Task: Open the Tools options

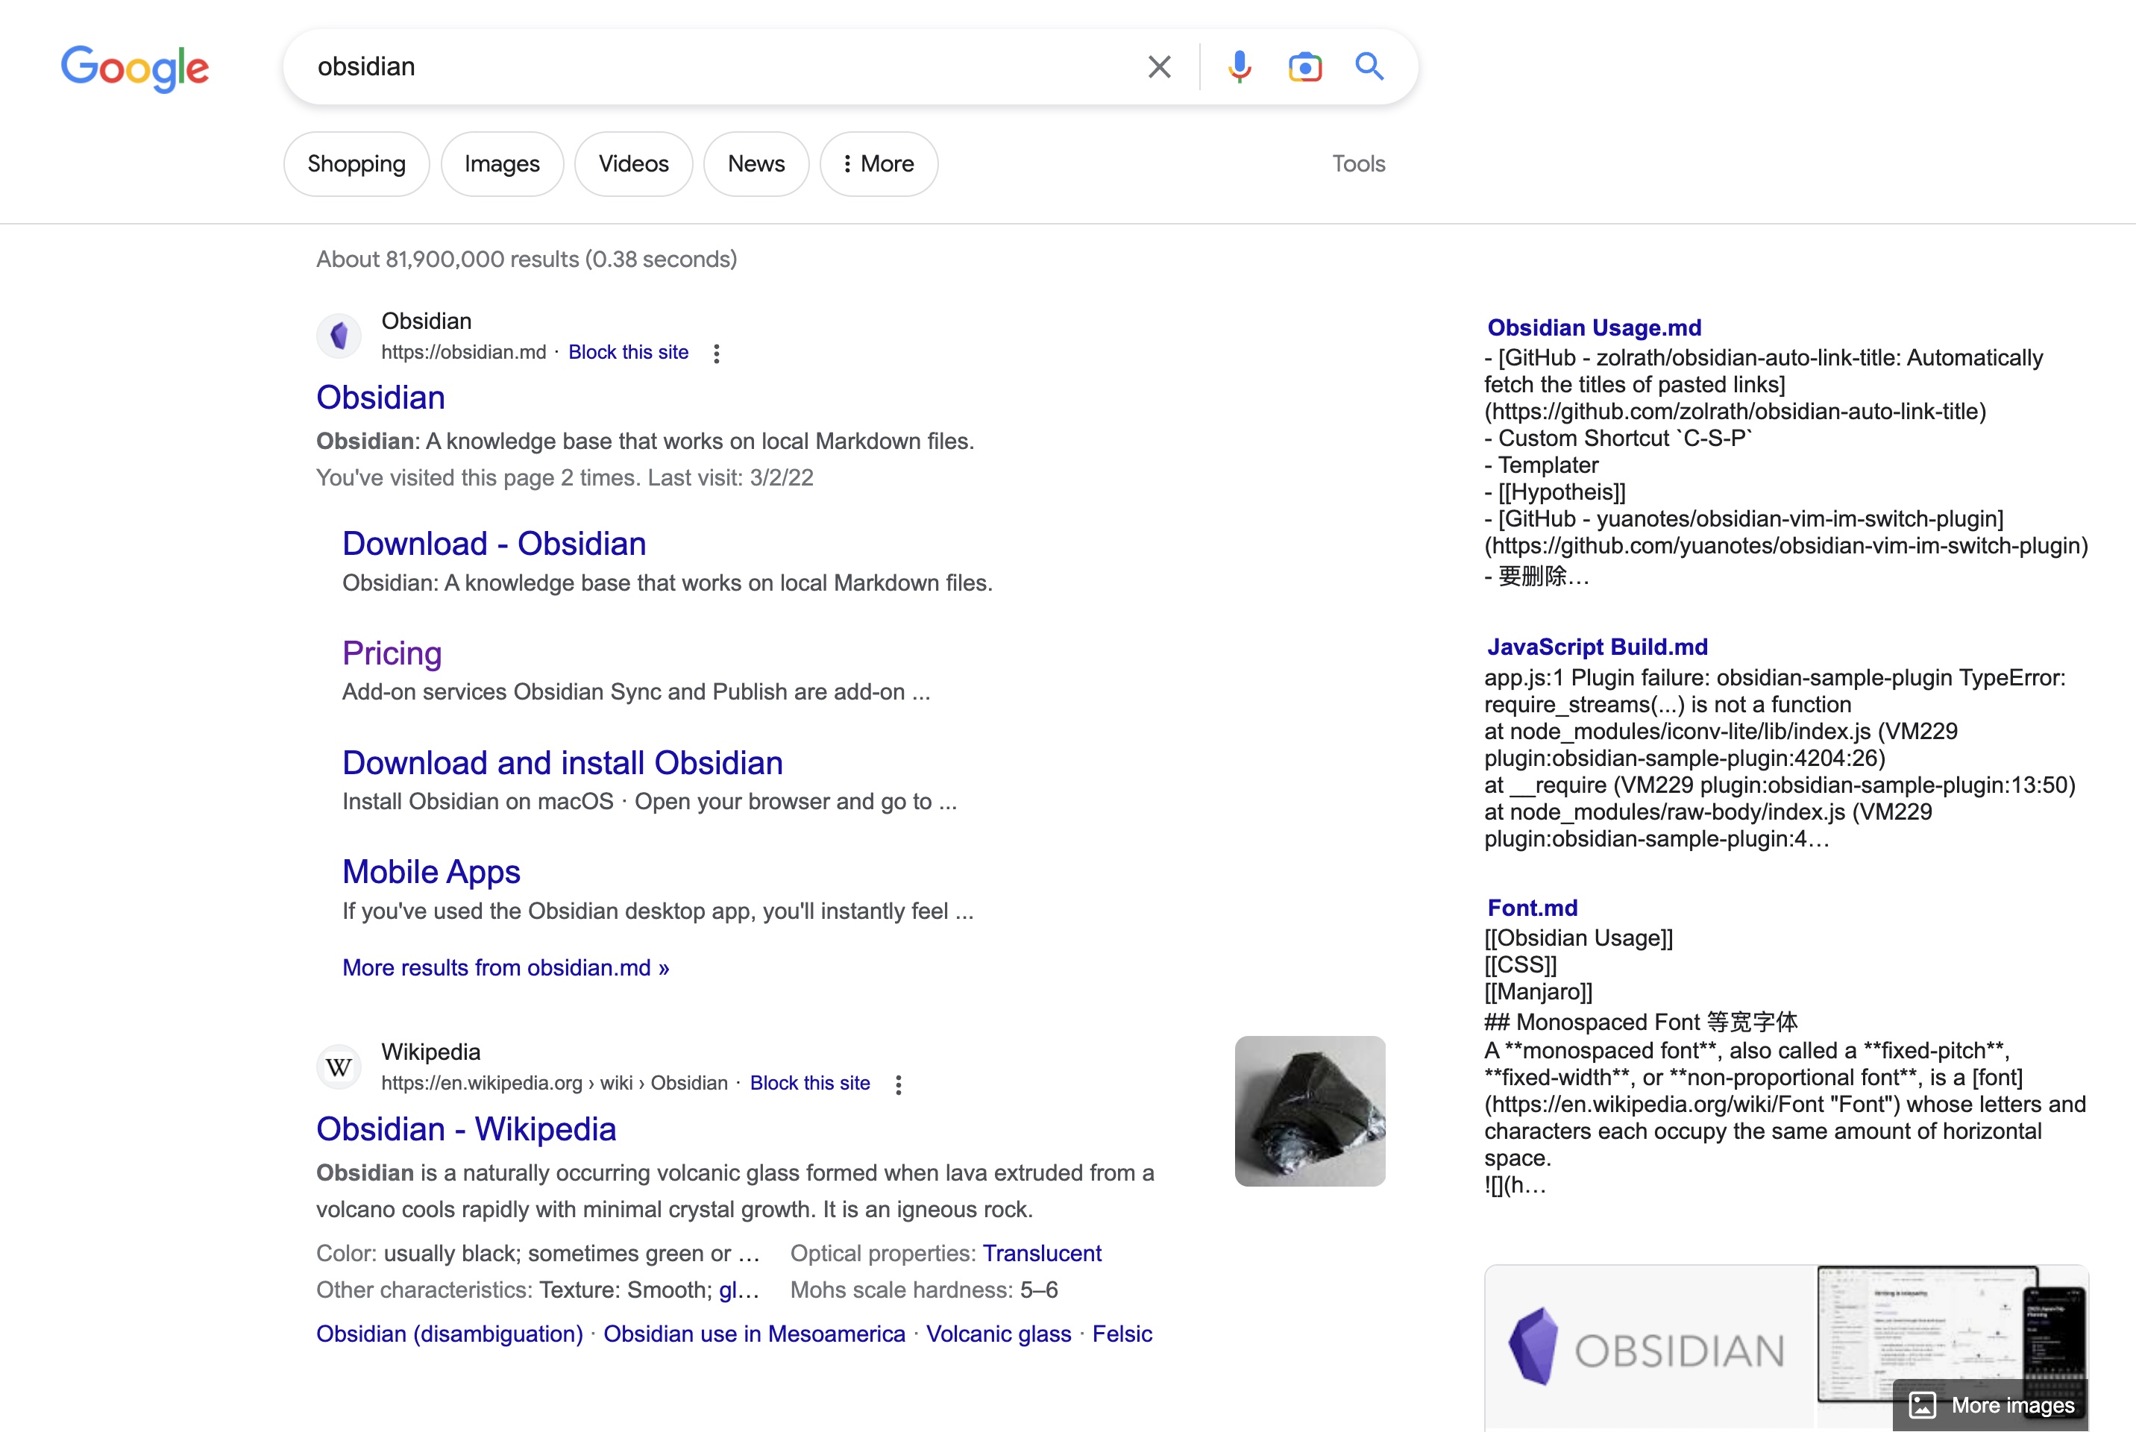Action: 1358,163
